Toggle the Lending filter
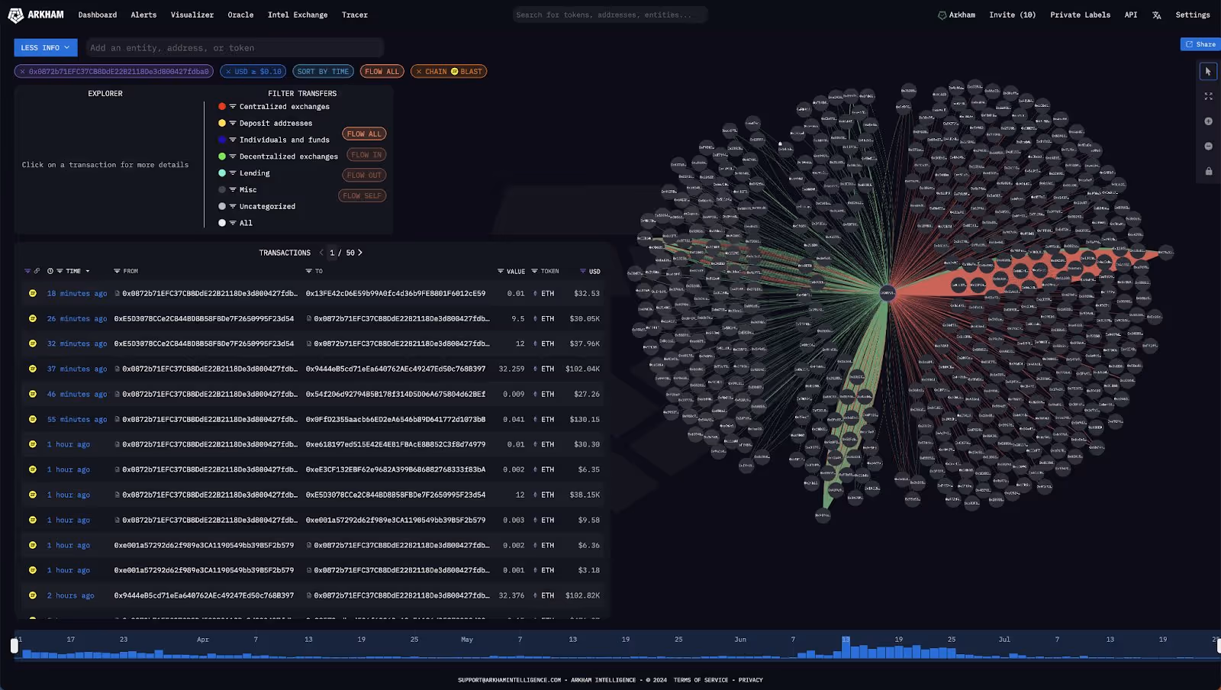The height and width of the screenshot is (690, 1221). (244, 173)
